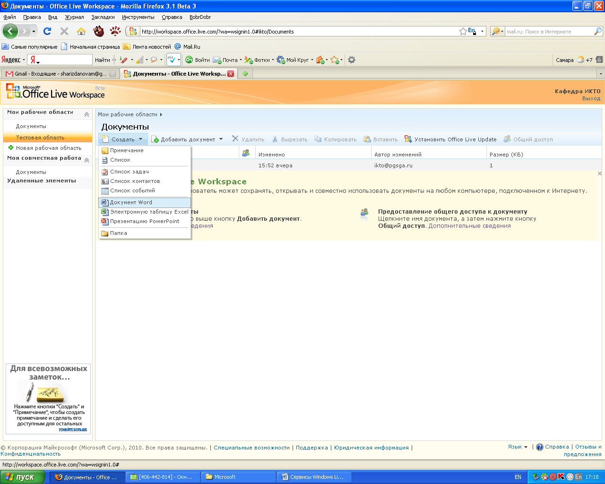Screen dimensions: 605x484
Task: Go to the browser home page icon
Action: 81,31
